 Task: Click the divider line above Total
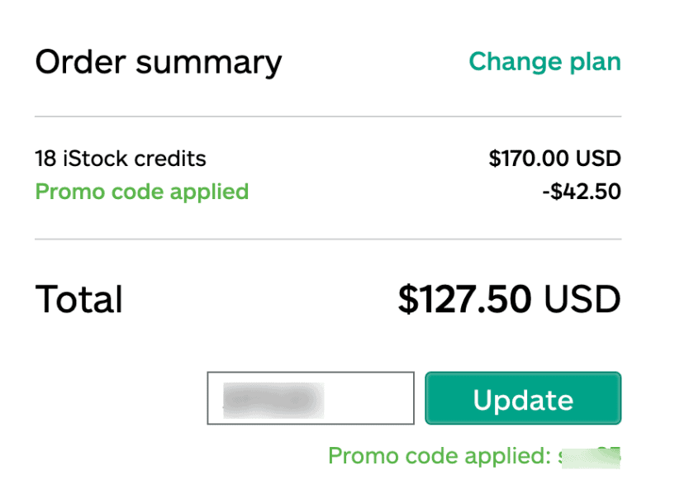(327, 240)
